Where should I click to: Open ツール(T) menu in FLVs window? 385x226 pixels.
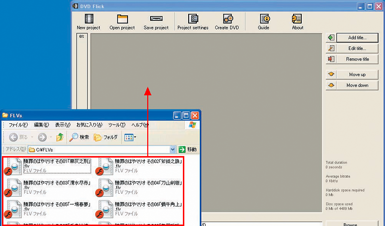click(117, 125)
